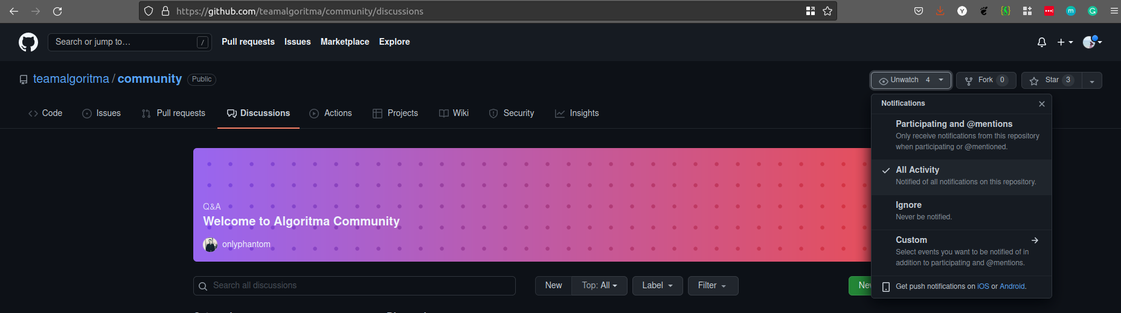Screen dimensions: 1121x313
Task: Click the Grammarly extension icon
Action: click(1093, 11)
